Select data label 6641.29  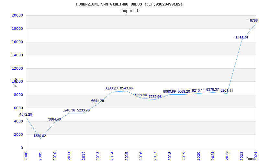coord(98,101)
